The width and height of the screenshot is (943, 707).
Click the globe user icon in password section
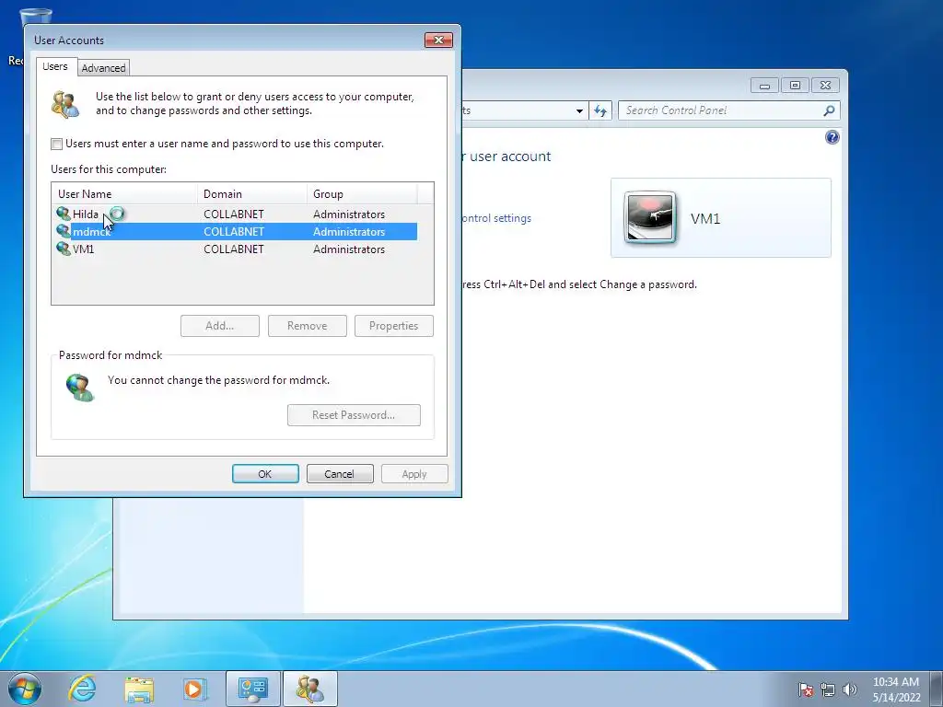(80, 388)
